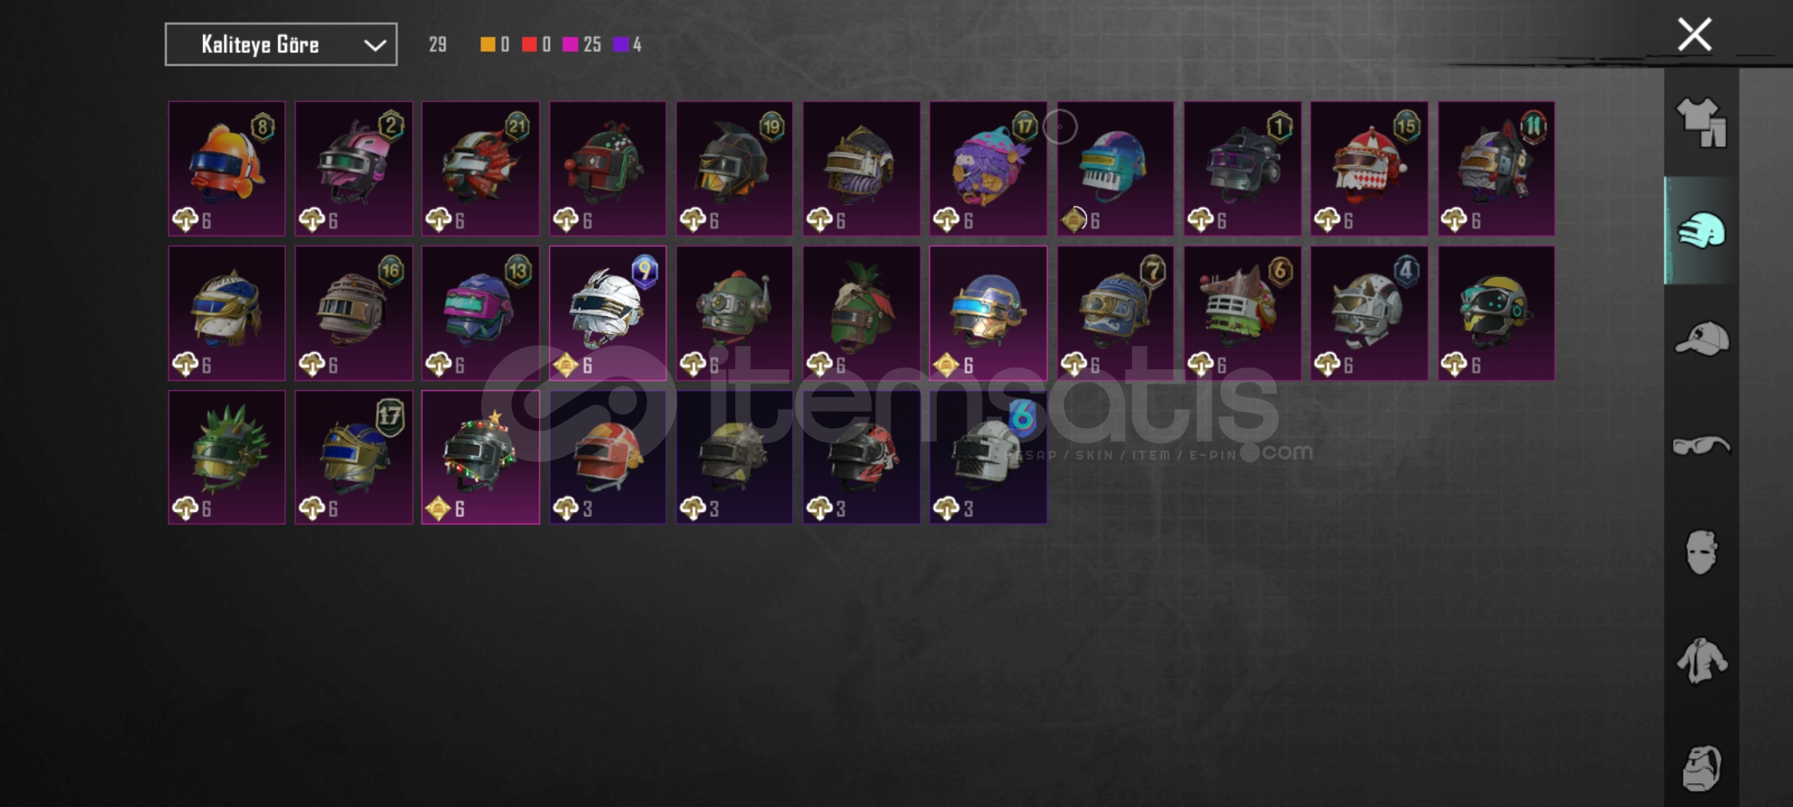Open the outfits clothing category icon

click(x=1701, y=123)
